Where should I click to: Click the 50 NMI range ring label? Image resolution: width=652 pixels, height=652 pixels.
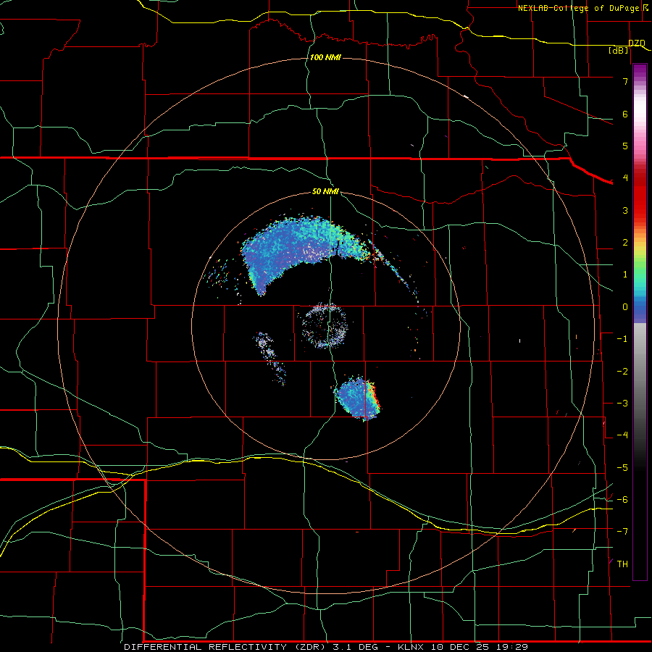tap(325, 191)
